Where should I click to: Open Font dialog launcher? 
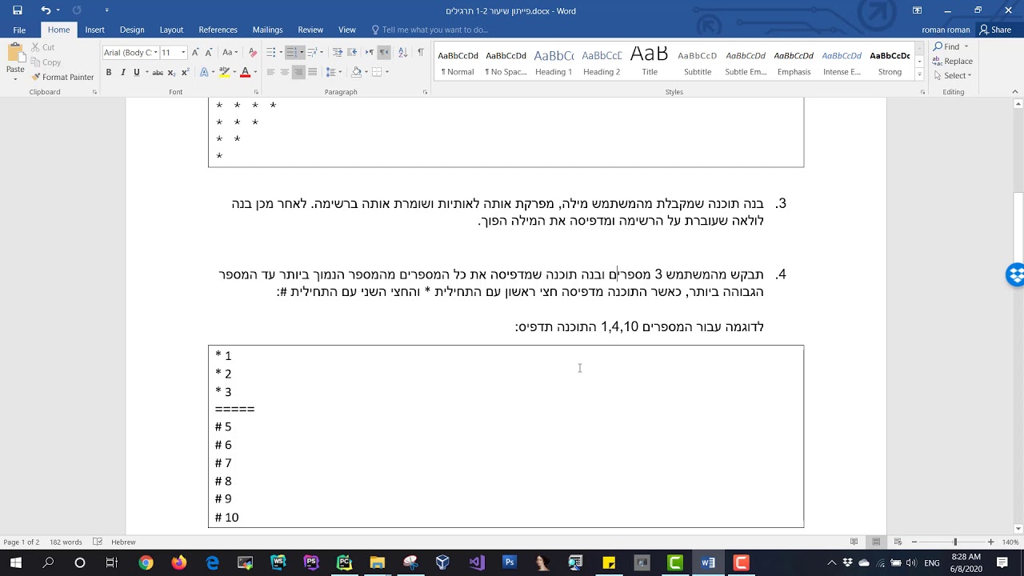pyautogui.click(x=255, y=92)
